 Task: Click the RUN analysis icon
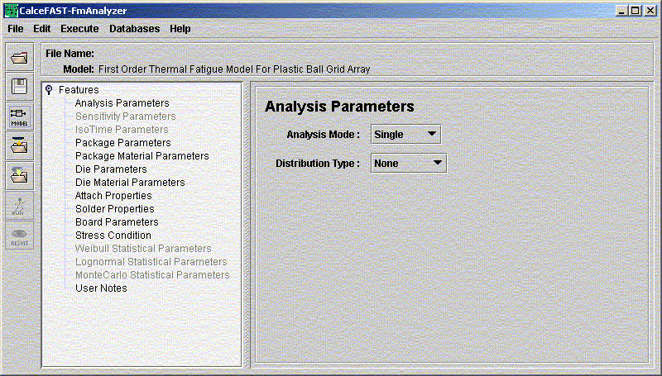tap(21, 205)
